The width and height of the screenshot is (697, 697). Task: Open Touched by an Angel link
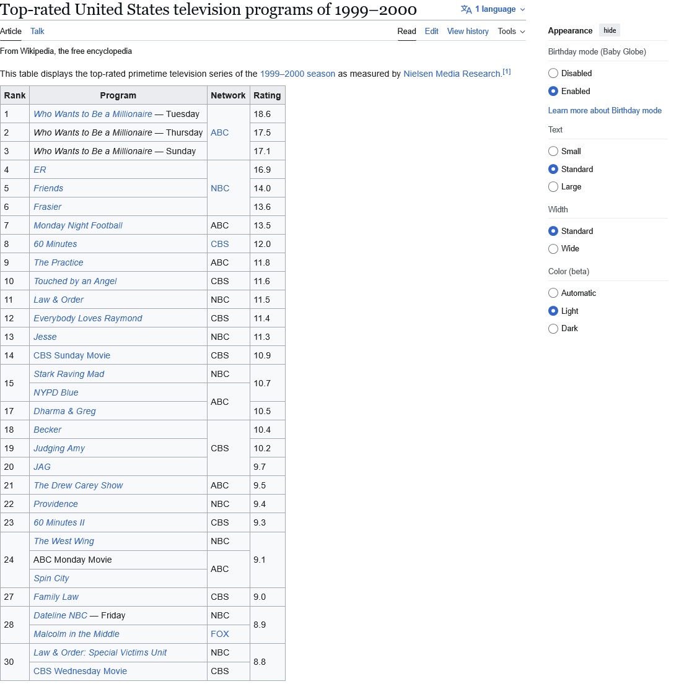(x=75, y=282)
